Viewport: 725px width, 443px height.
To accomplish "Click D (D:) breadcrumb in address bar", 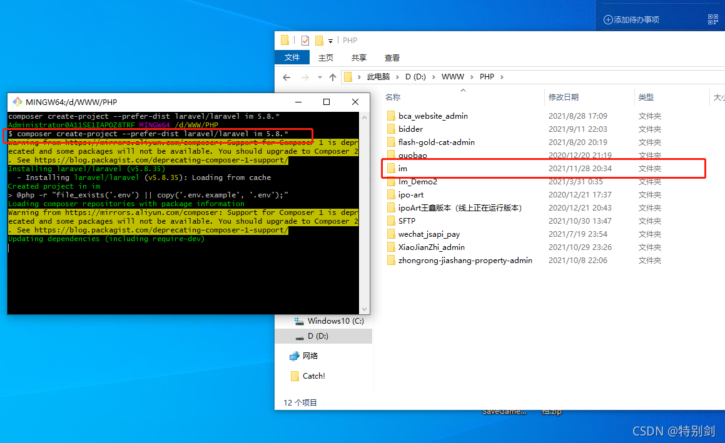I will click(x=416, y=77).
